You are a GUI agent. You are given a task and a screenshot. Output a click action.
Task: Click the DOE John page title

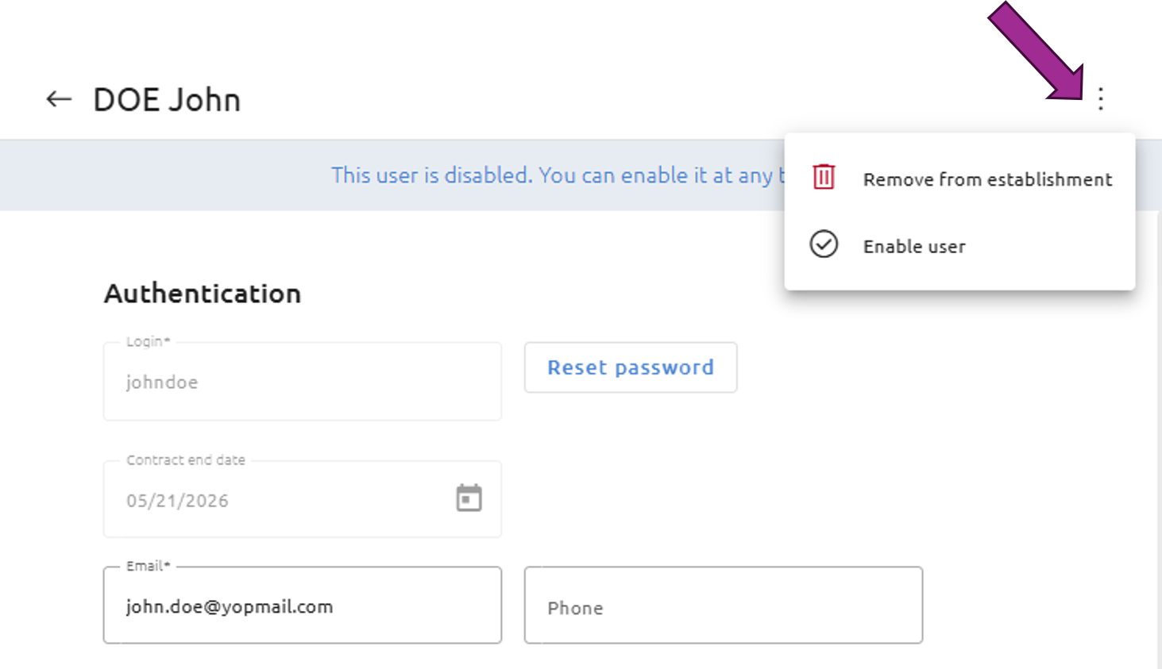pyautogui.click(x=167, y=100)
